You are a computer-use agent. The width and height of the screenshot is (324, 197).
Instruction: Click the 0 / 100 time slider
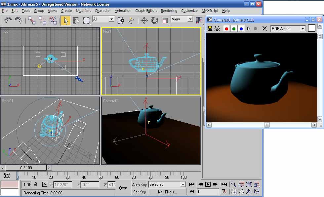pos(26,168)
